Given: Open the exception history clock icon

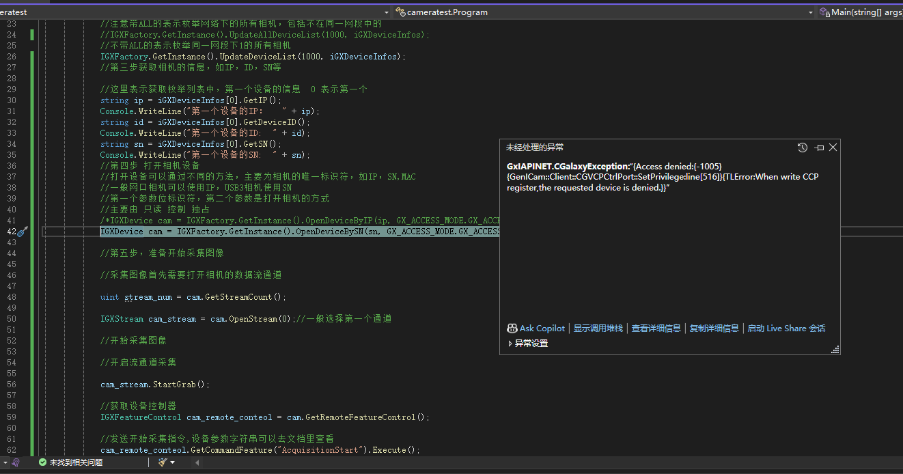Looking at the screenshot, I should click(803, 148).
